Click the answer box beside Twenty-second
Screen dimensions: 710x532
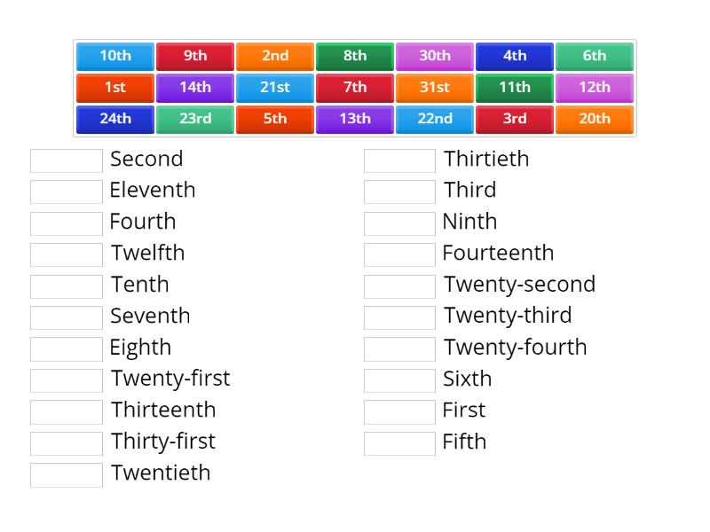coord(398,286)
